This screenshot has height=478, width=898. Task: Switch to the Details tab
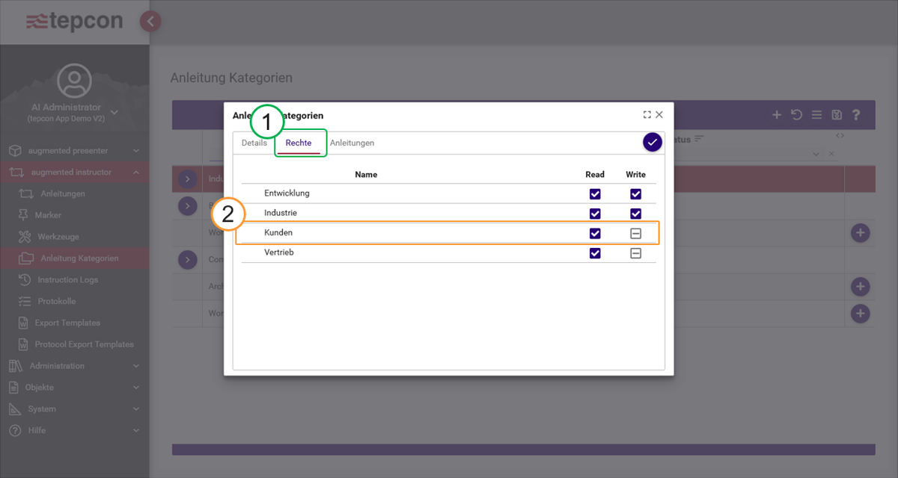pos(254,143)
